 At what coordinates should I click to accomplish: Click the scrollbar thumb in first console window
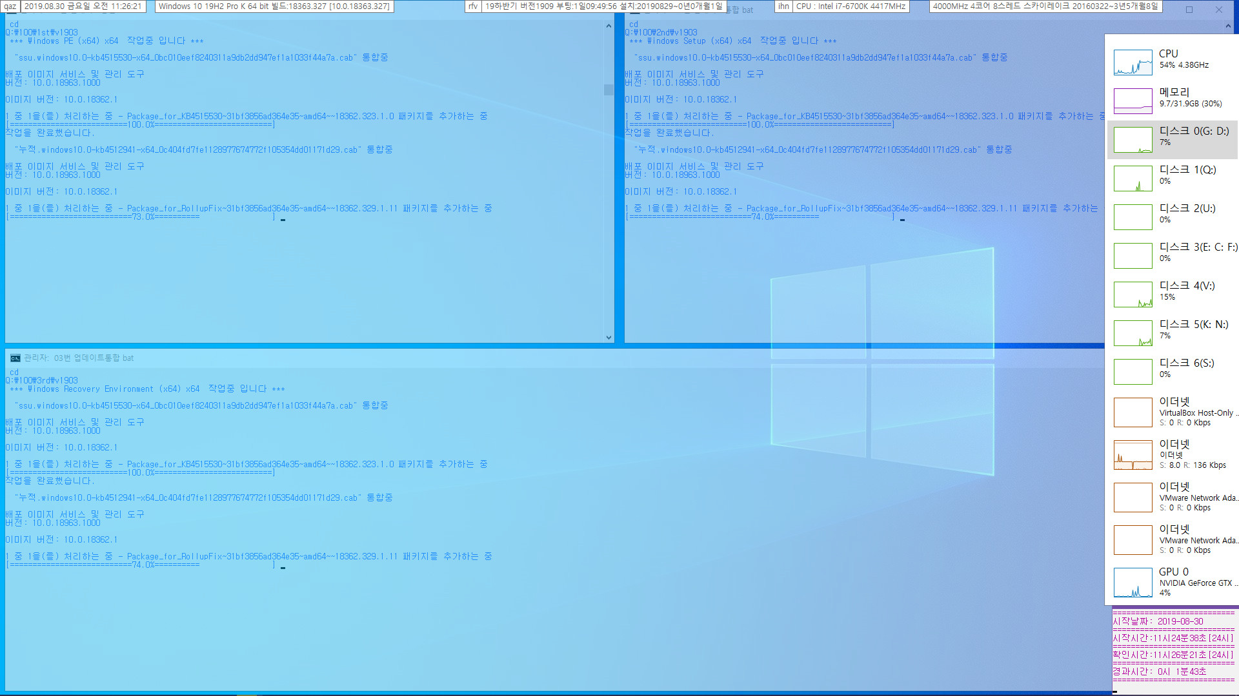609,90
